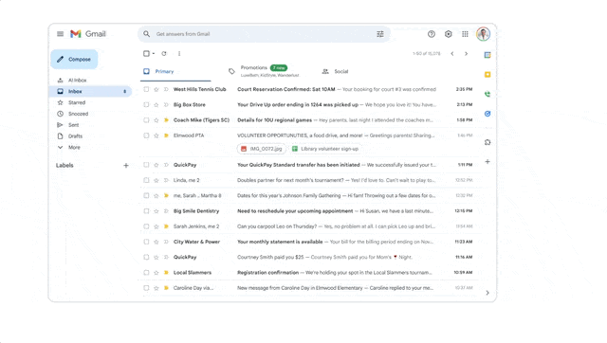This screenshot has width=607, height=343.
Task: Refresh the inbox message list
Action: pos(164,54)
